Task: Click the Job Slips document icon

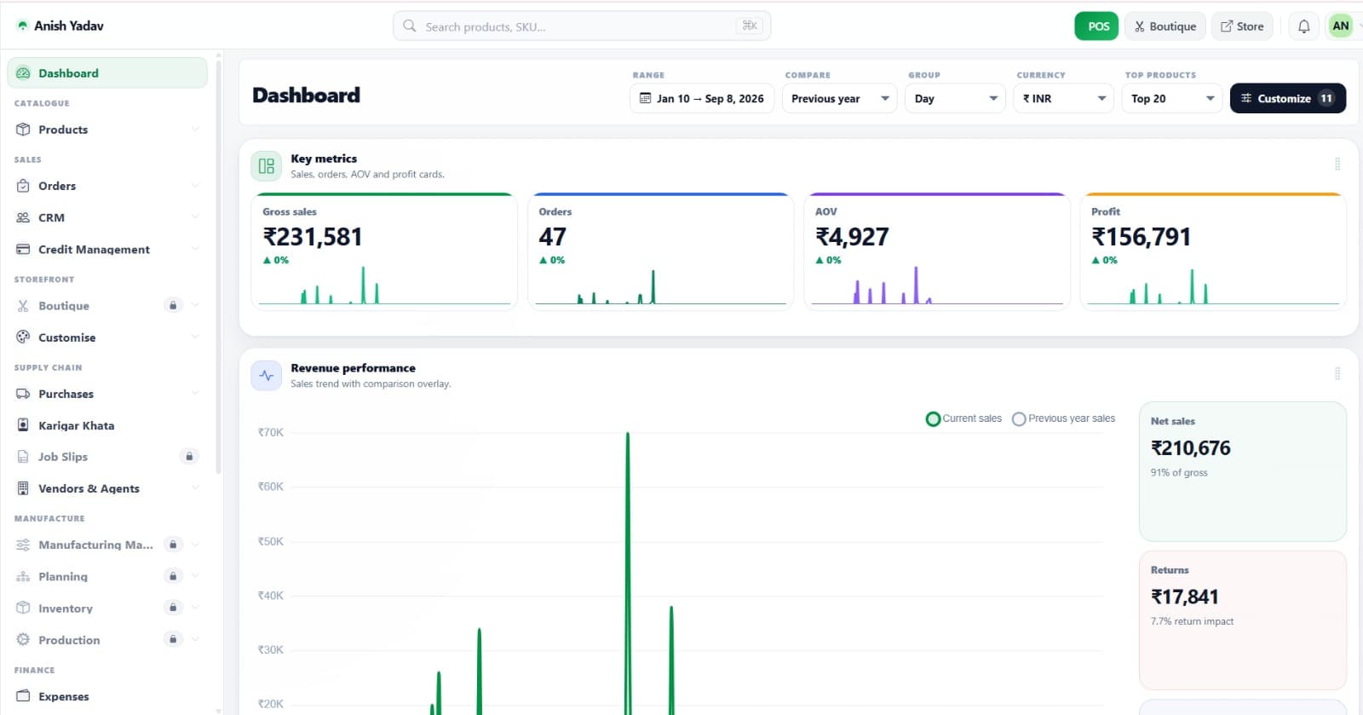Action: 23,457
